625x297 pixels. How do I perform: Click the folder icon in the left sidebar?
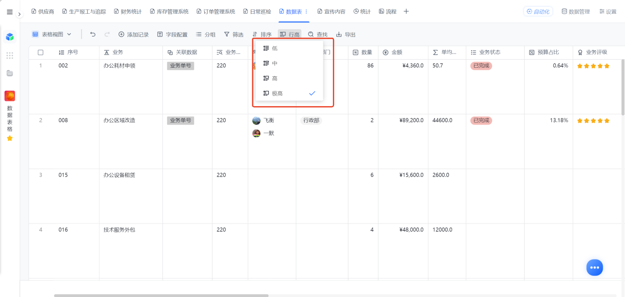pos(10,73)
